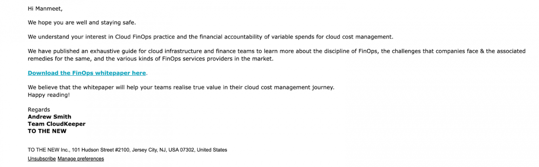
Task: Click sentence about Cloud FinOps practice interest
Action: [x=211, y=37]
